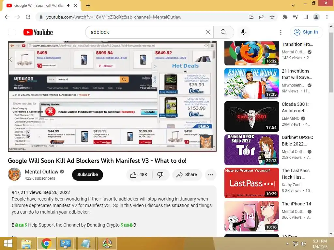Mute the tab via speaker icon
Viewport: 334px width, 250px height.
(68, 6)
